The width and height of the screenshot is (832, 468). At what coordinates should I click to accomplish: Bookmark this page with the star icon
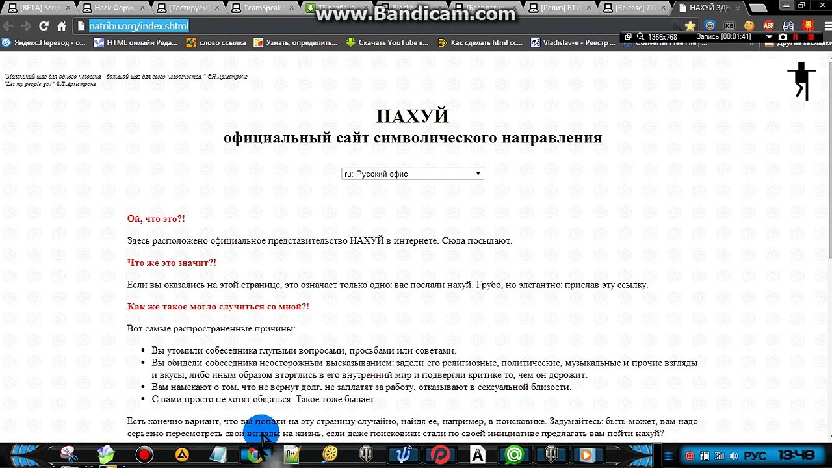[690, 26]
